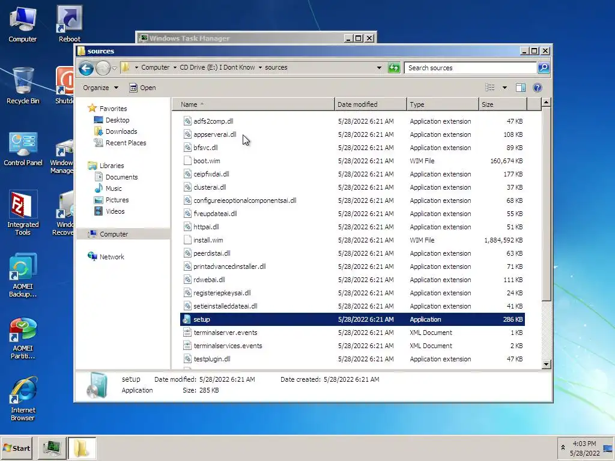615x461 pixels.
Task: Sort by the Name column header
Action: click(253, 104)
